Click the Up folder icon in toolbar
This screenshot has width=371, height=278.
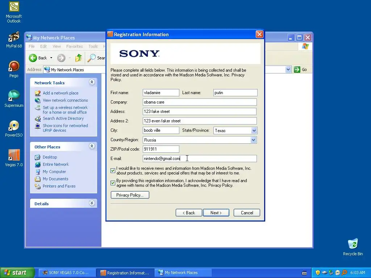[x=79, y=58]
